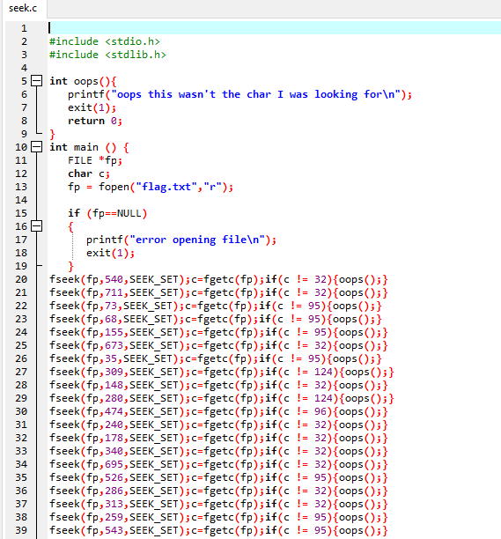Click the fseek line with offset 673
This screenshot has height=539, width=501.
pyautogui.click(x=218, y=345)
